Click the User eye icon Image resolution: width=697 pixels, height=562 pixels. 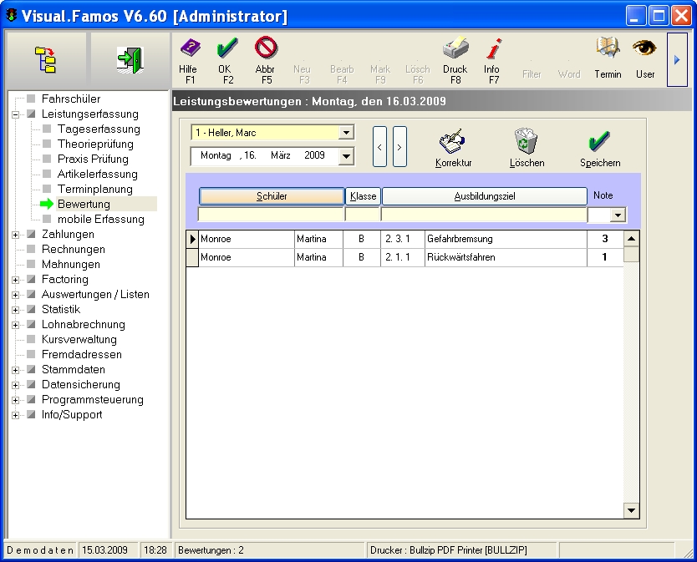point(644,50)
